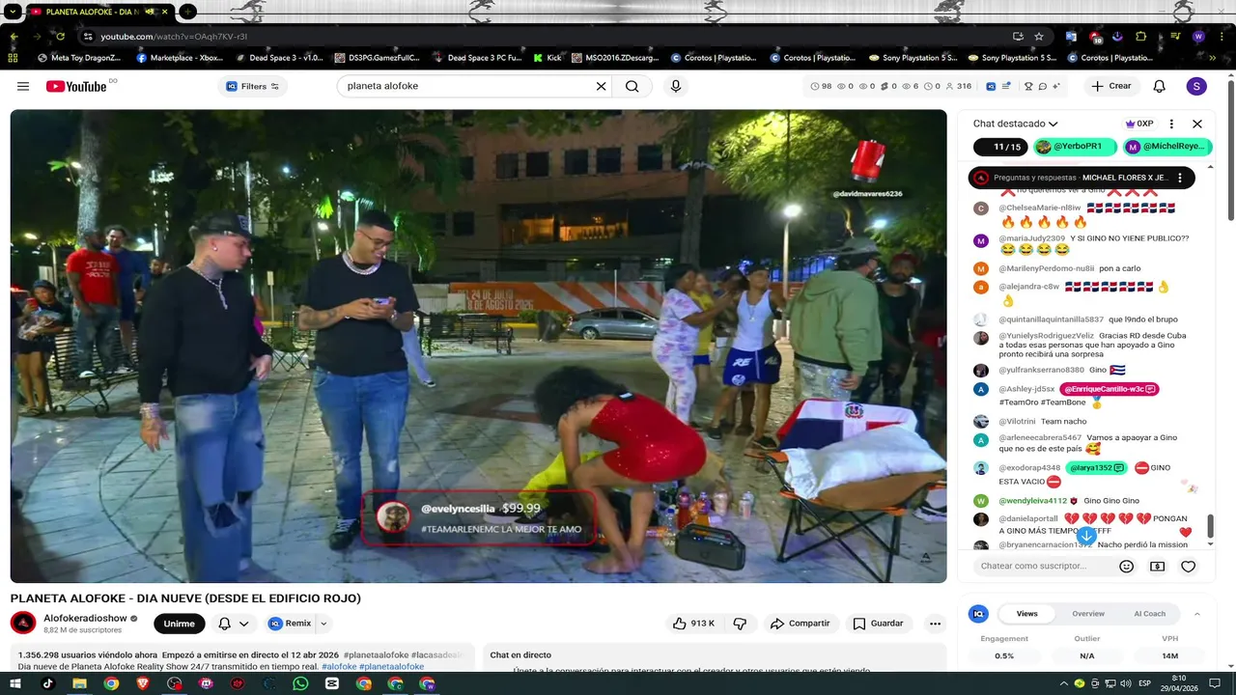Reload the page in the browser
1236x695 pixels.
(60, 37)
